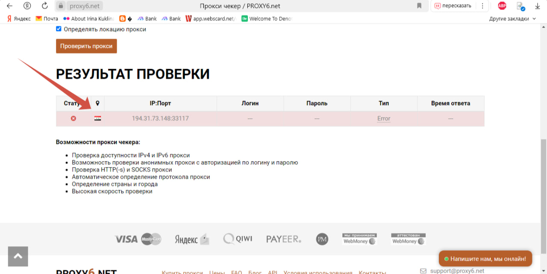Open the Напишите нам, мы онлайн chat button
547x274 pixels.
tap(485, 259)
